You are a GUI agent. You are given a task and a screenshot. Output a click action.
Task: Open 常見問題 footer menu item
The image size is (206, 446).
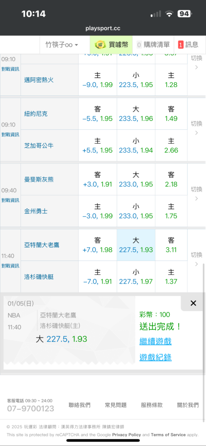tap(115, 405)
